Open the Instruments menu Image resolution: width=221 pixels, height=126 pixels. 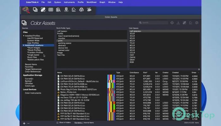click(69, 2)
